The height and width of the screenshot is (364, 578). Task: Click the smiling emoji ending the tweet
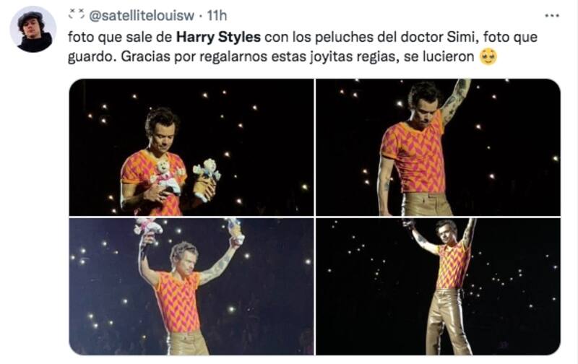(488, 57)
